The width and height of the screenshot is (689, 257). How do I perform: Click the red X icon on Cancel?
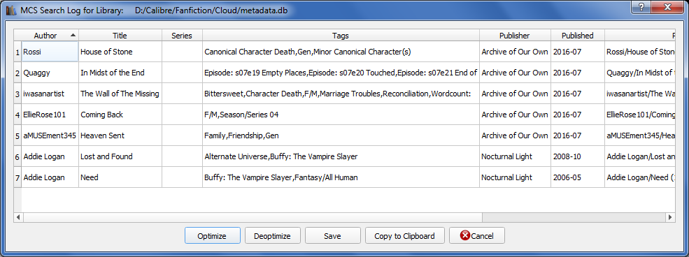point(465,235)
